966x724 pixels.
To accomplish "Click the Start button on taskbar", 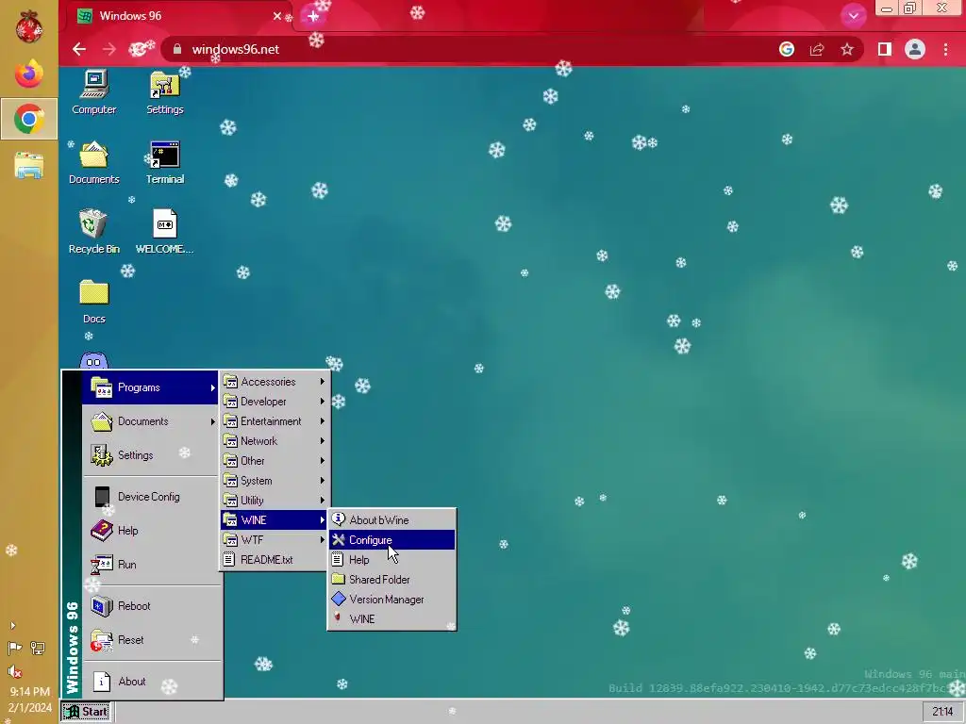I will coord(86,712).
